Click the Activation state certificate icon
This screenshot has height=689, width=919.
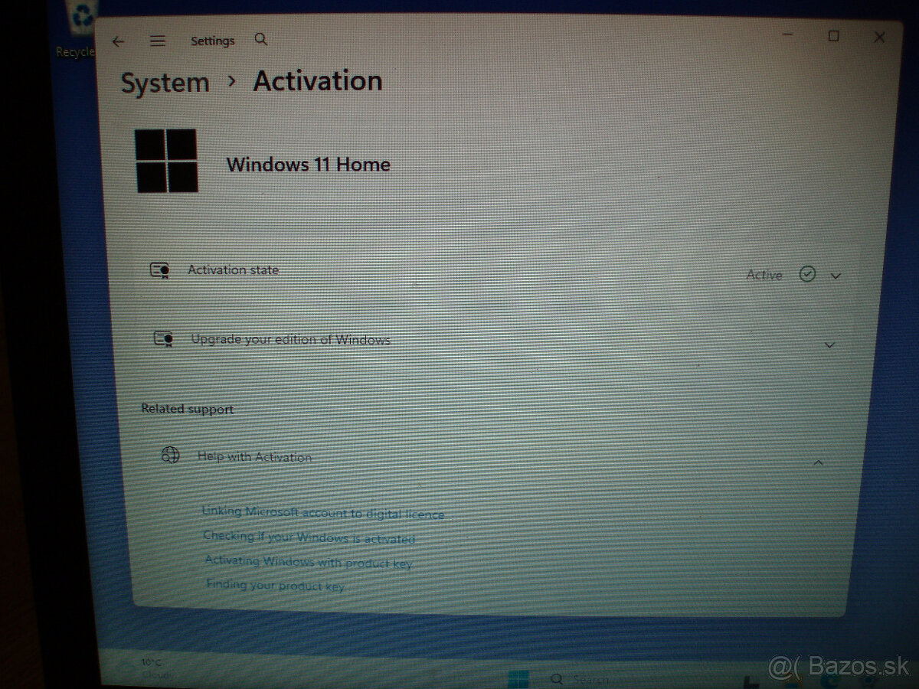160,270
